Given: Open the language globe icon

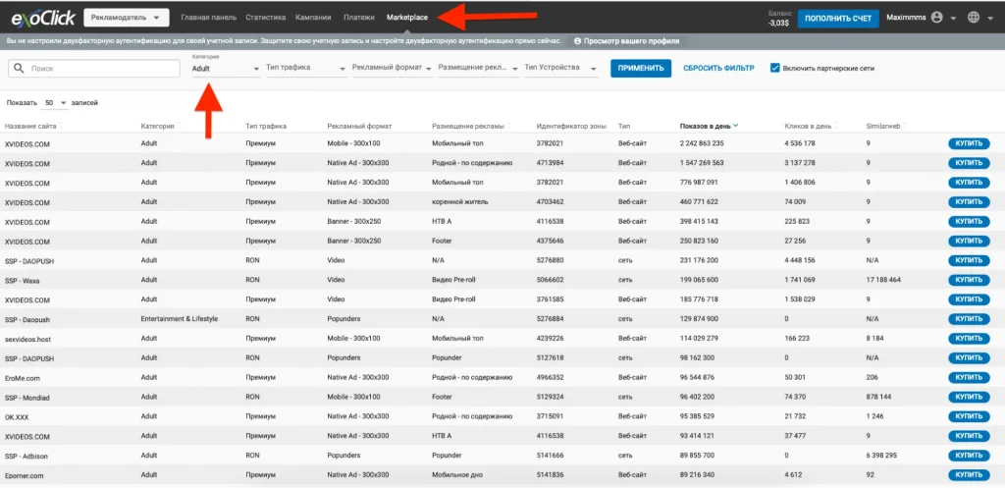Looking at the screenshot, I should tap(973, 18).
